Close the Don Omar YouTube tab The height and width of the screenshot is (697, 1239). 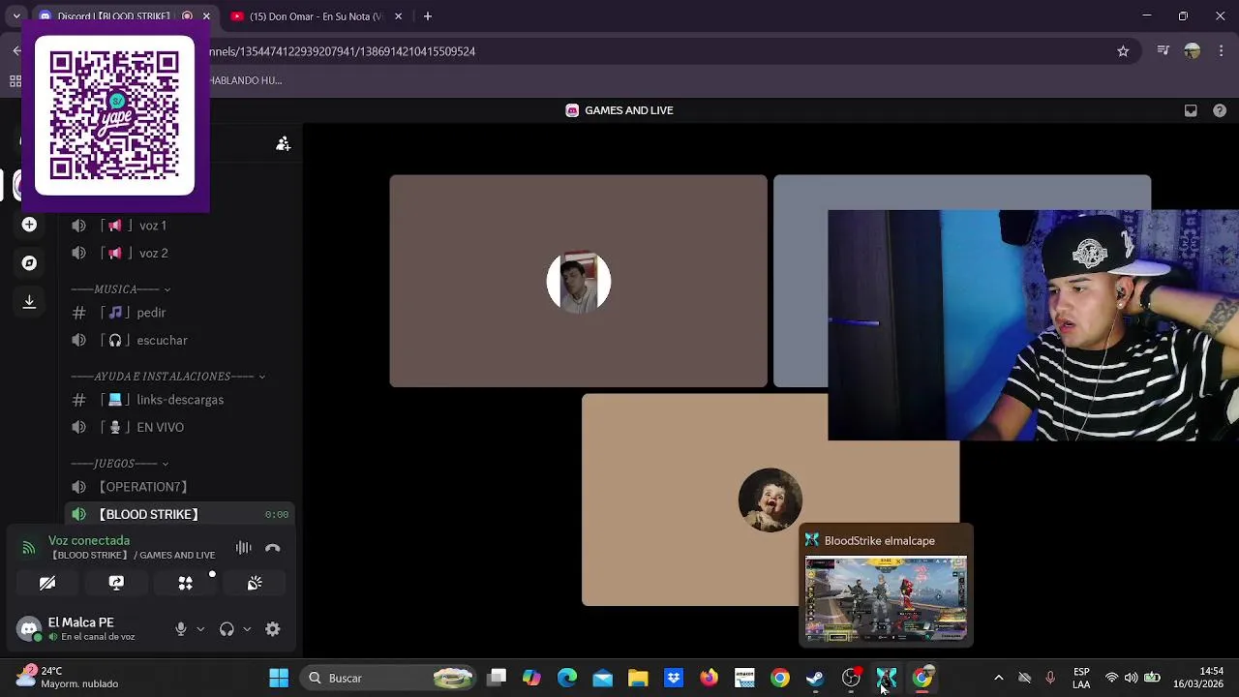(398, 16)
